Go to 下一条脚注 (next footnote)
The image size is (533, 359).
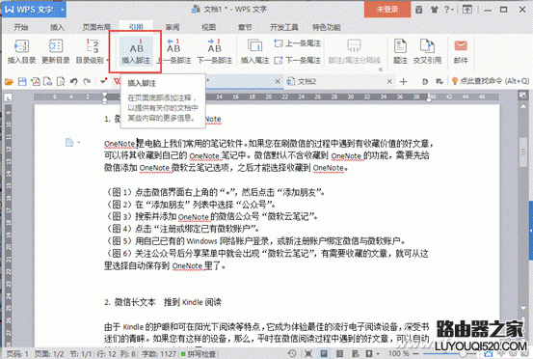point(215,51)
